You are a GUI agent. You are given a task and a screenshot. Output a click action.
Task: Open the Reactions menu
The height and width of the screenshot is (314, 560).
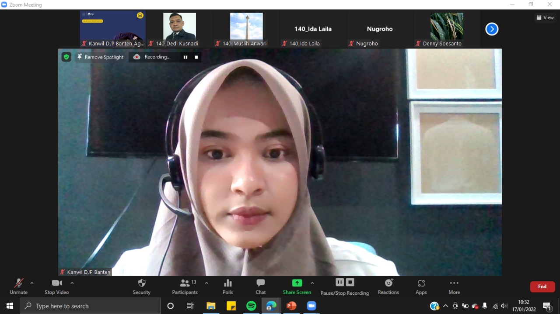click(x=388, y=286)
